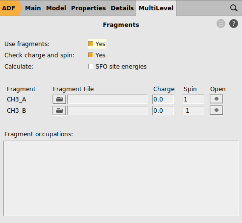Click the CH3_B spin field

pyautogui.click(x=194, y=111)
